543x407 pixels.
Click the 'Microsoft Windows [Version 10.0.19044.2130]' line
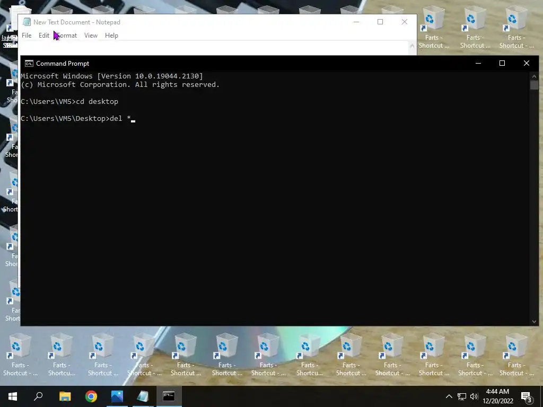112,76
